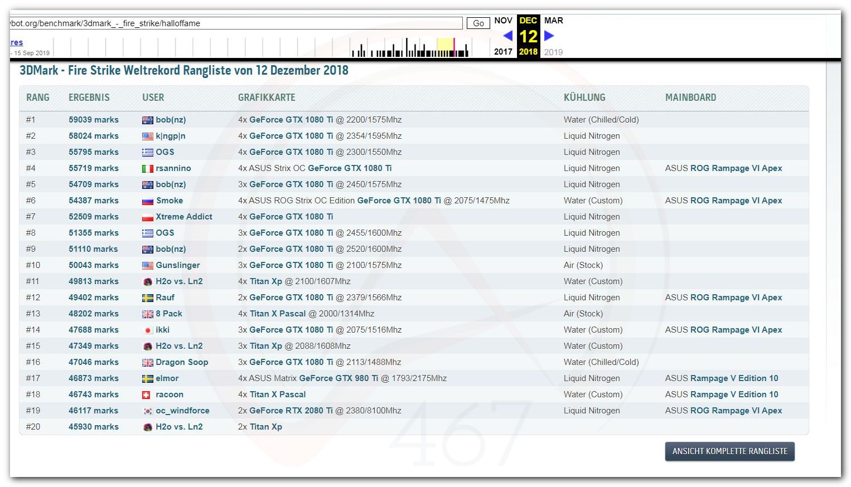
Task: Open the 52509 marks result
Action: [94, 217]
